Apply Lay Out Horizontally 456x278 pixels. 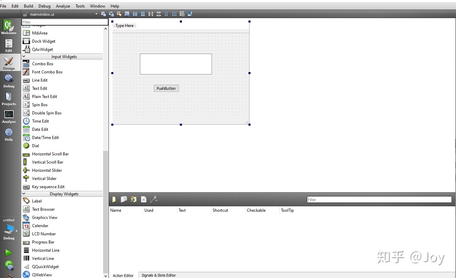135,14
